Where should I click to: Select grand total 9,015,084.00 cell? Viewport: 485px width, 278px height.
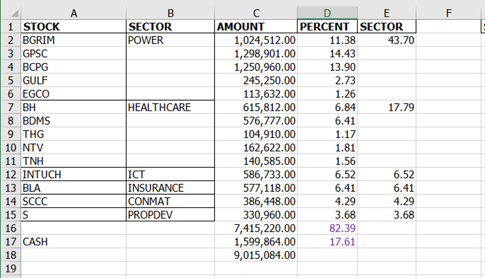pos(256,255)
